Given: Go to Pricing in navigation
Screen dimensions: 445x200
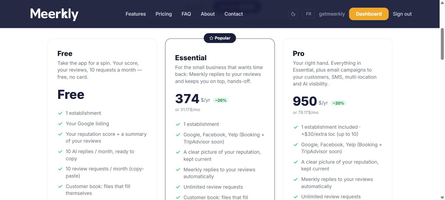Looking at the screenshot, I should [x=163, y=14].
